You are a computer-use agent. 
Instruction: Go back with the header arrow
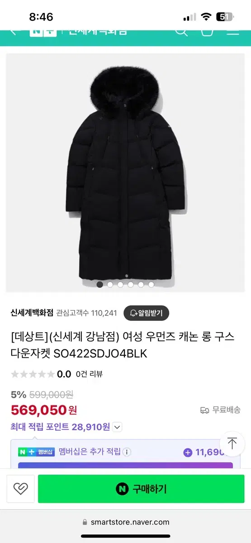14,31
